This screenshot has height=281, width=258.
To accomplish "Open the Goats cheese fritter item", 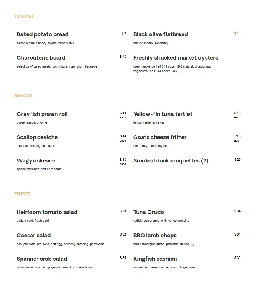I will [x=160, y=137].
